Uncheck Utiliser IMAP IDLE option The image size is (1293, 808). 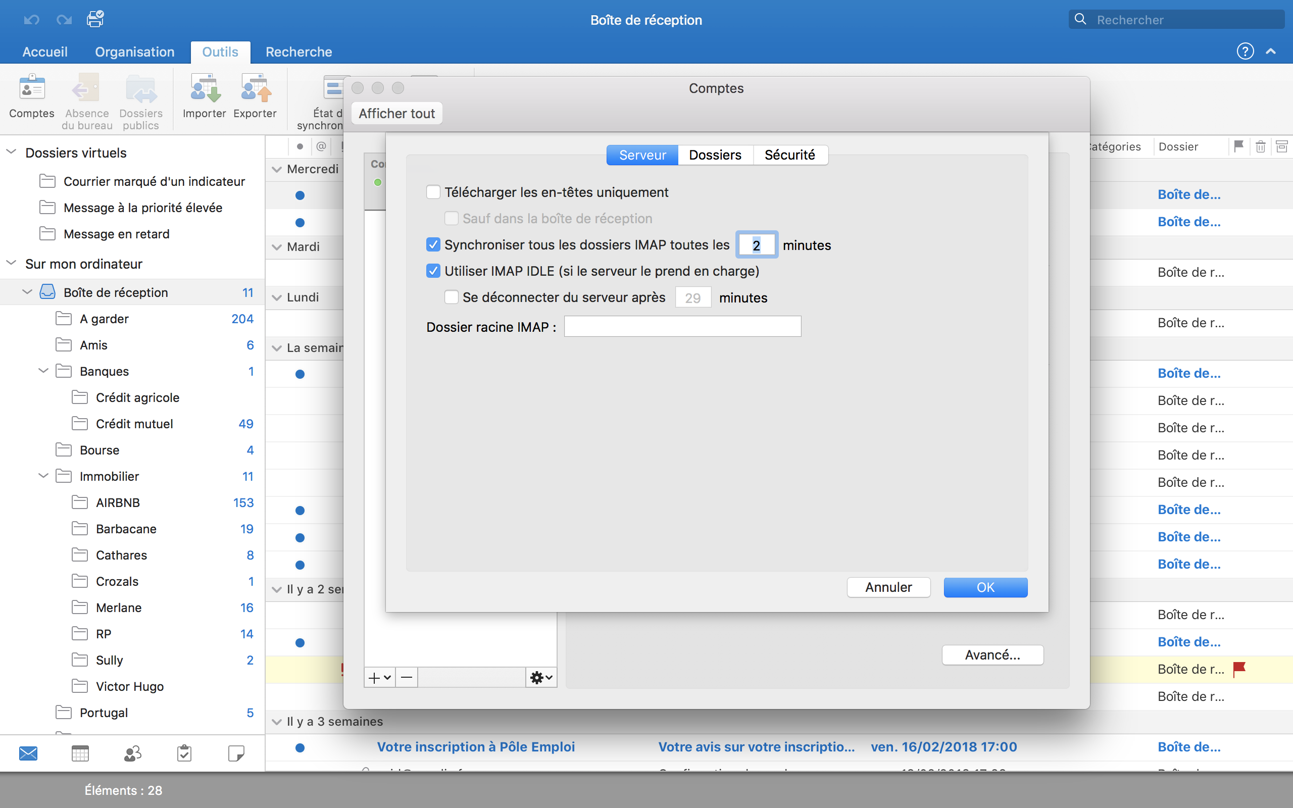pos(433,271)
